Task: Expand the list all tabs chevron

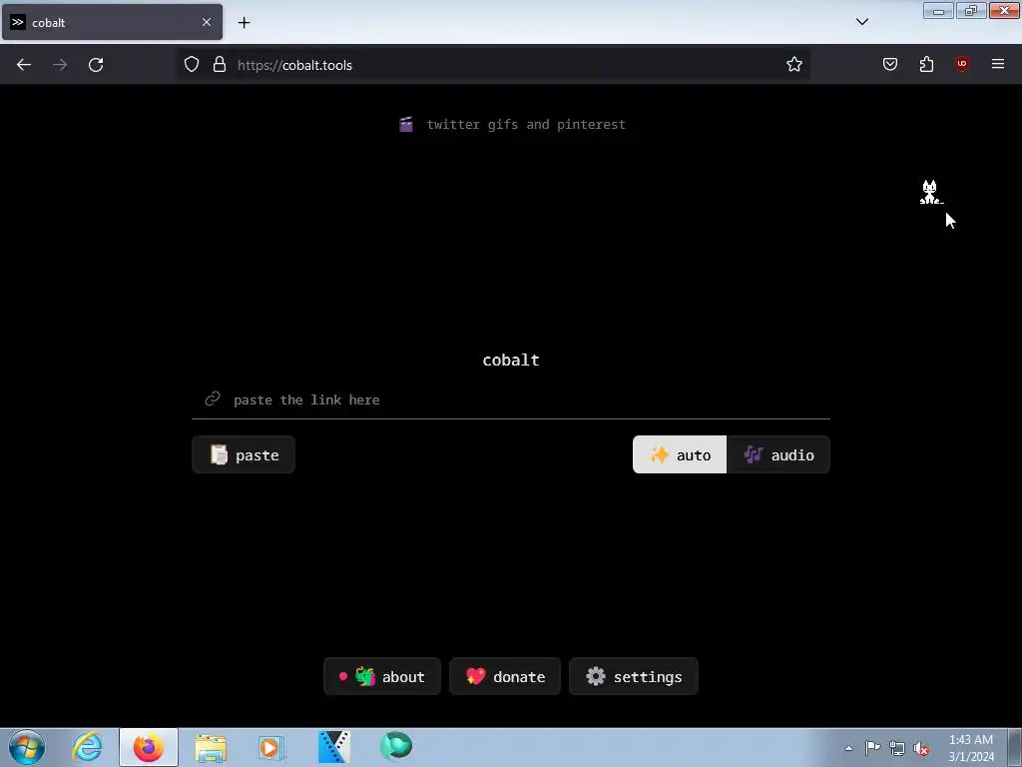Action: tap(861, 22)
